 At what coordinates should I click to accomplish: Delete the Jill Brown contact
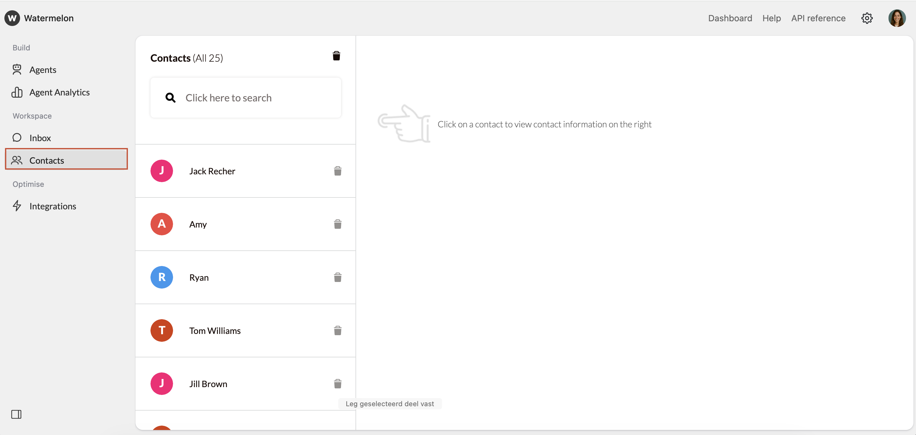338,384
